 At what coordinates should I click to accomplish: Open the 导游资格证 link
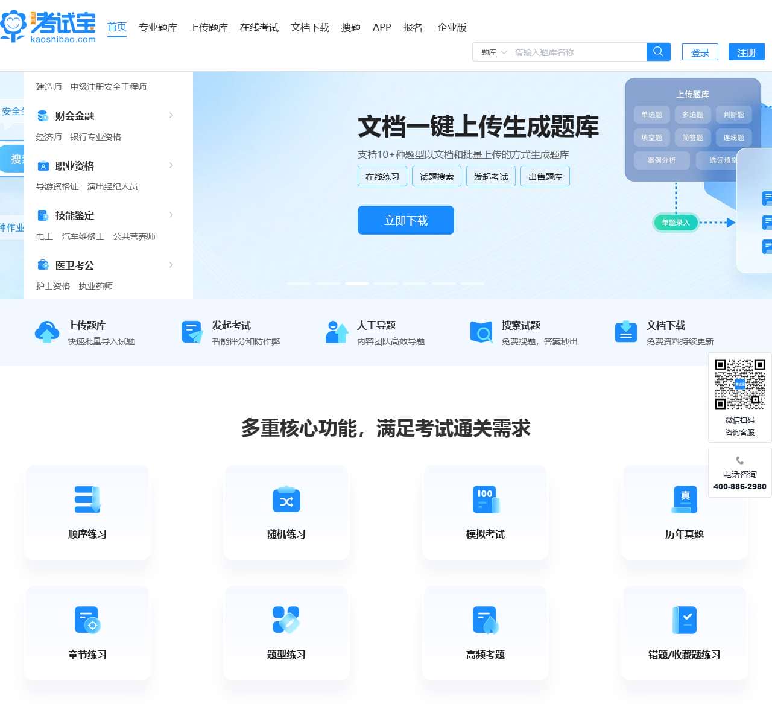(x=57, y=186)
